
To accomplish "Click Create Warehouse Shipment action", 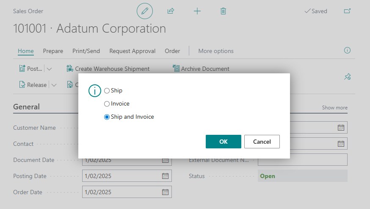I will tap(112, 69).
